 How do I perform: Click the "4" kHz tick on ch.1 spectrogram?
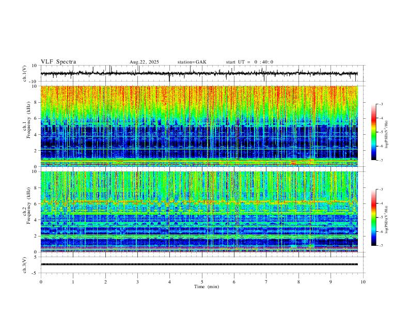(x=36, y=135)
